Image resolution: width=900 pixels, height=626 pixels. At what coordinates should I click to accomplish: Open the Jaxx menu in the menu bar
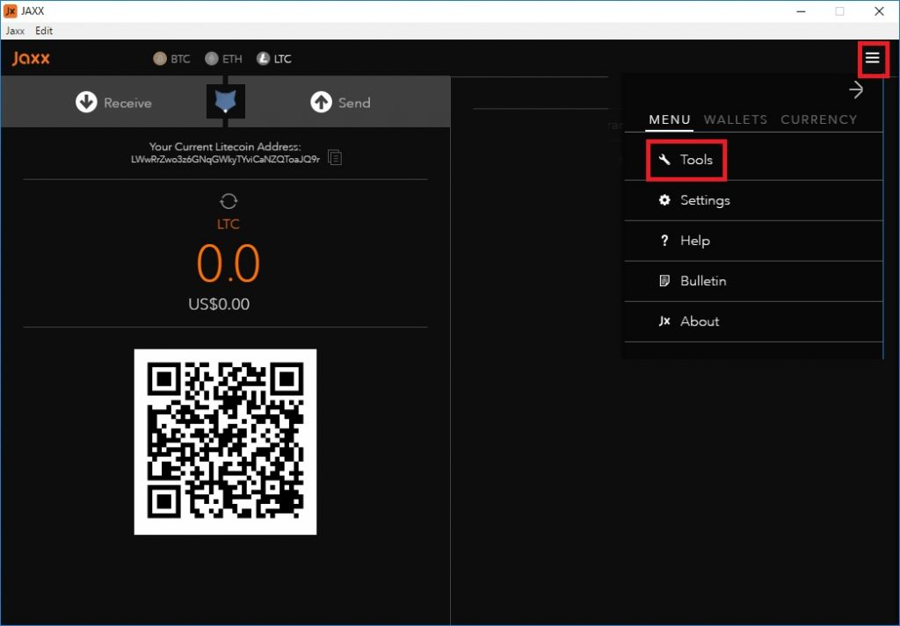point(15,31)
